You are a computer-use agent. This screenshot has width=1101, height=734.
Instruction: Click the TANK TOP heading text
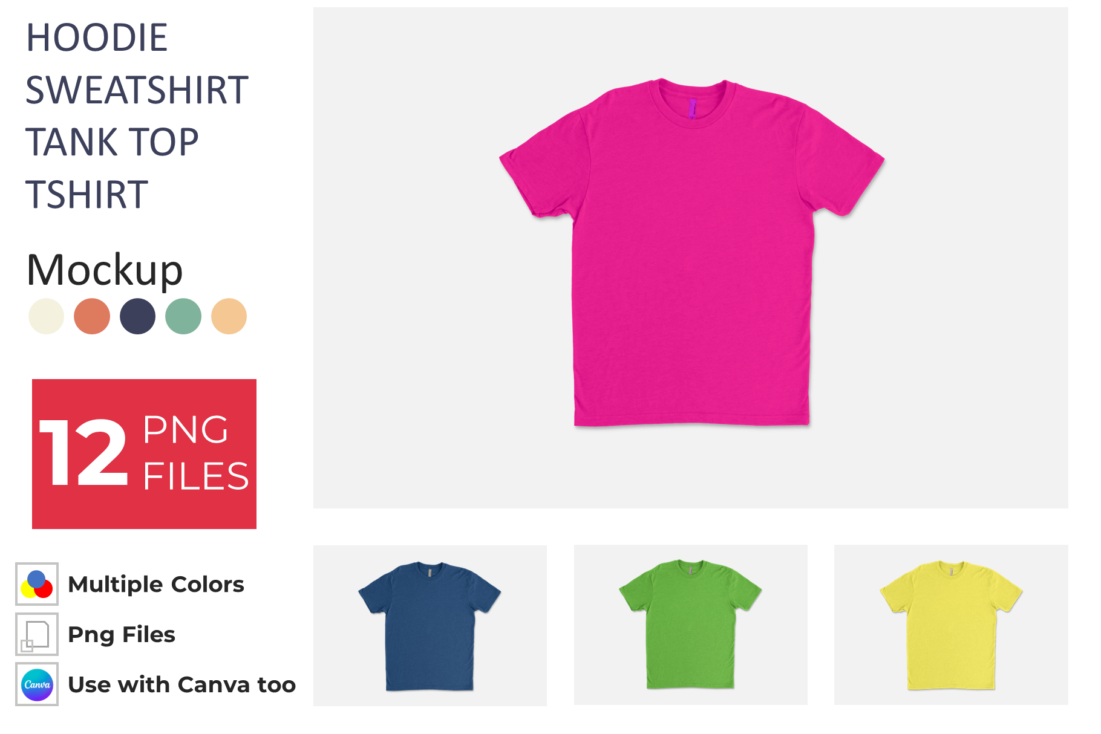pyautogui.click(x=112, y=142)
